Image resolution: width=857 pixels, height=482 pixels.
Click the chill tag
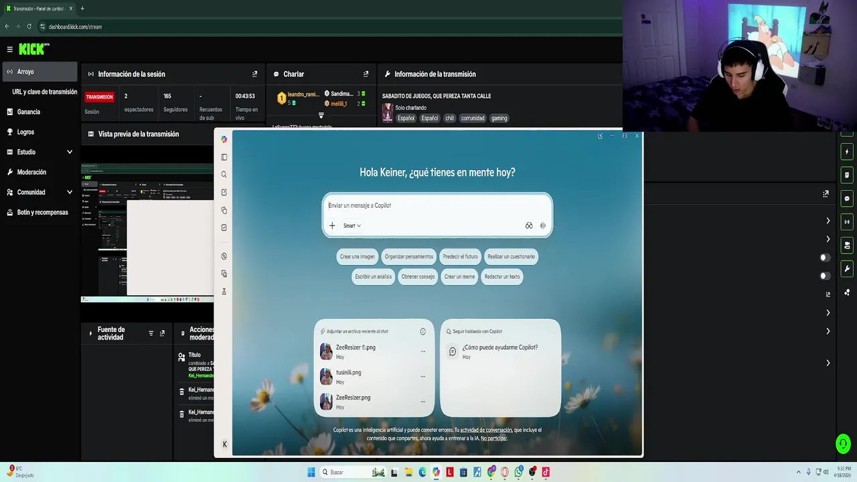449,118
